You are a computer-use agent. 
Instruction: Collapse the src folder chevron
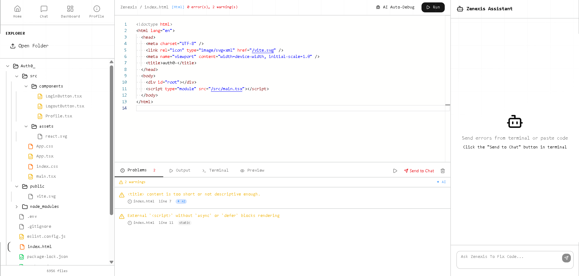pyautogui.click(x=17, y=76)
